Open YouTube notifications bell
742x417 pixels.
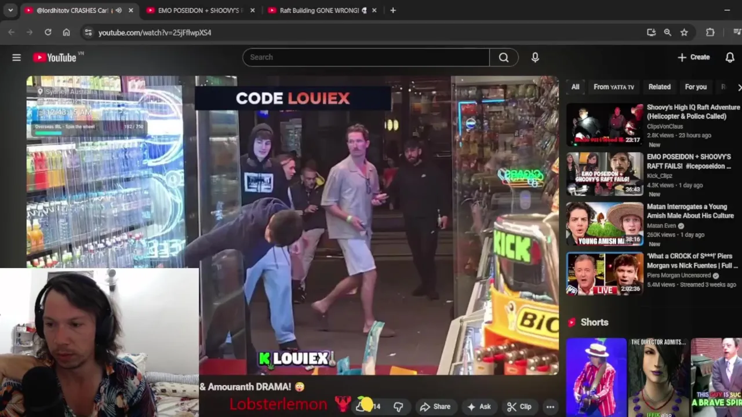730,57
